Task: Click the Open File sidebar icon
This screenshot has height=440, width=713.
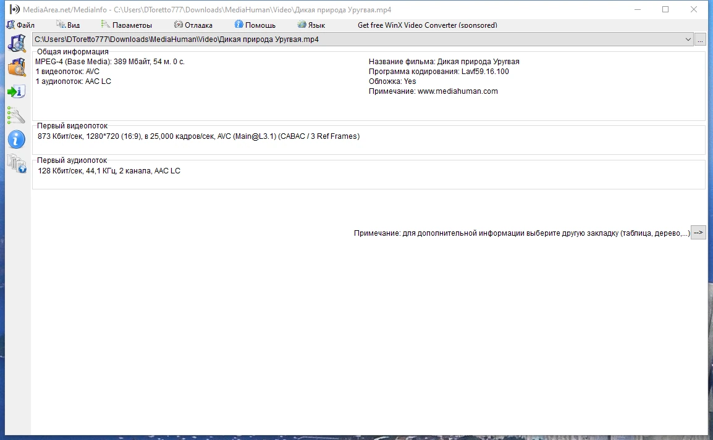Action: click(x=17, y=44)
